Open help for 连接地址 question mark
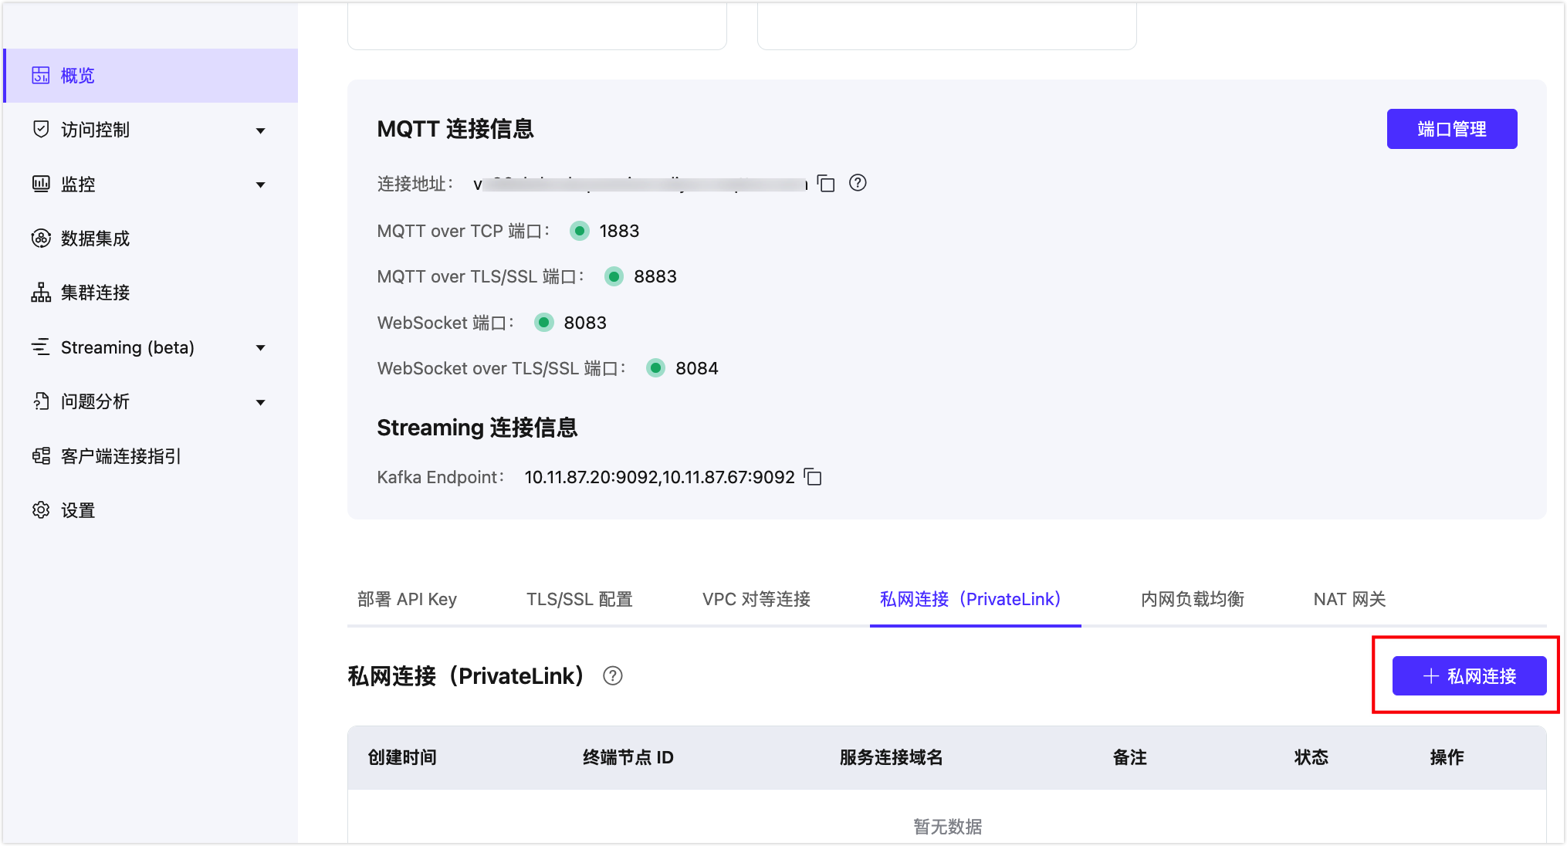The width and height of the screenshot is (1567, 846). tap(858, 183)
